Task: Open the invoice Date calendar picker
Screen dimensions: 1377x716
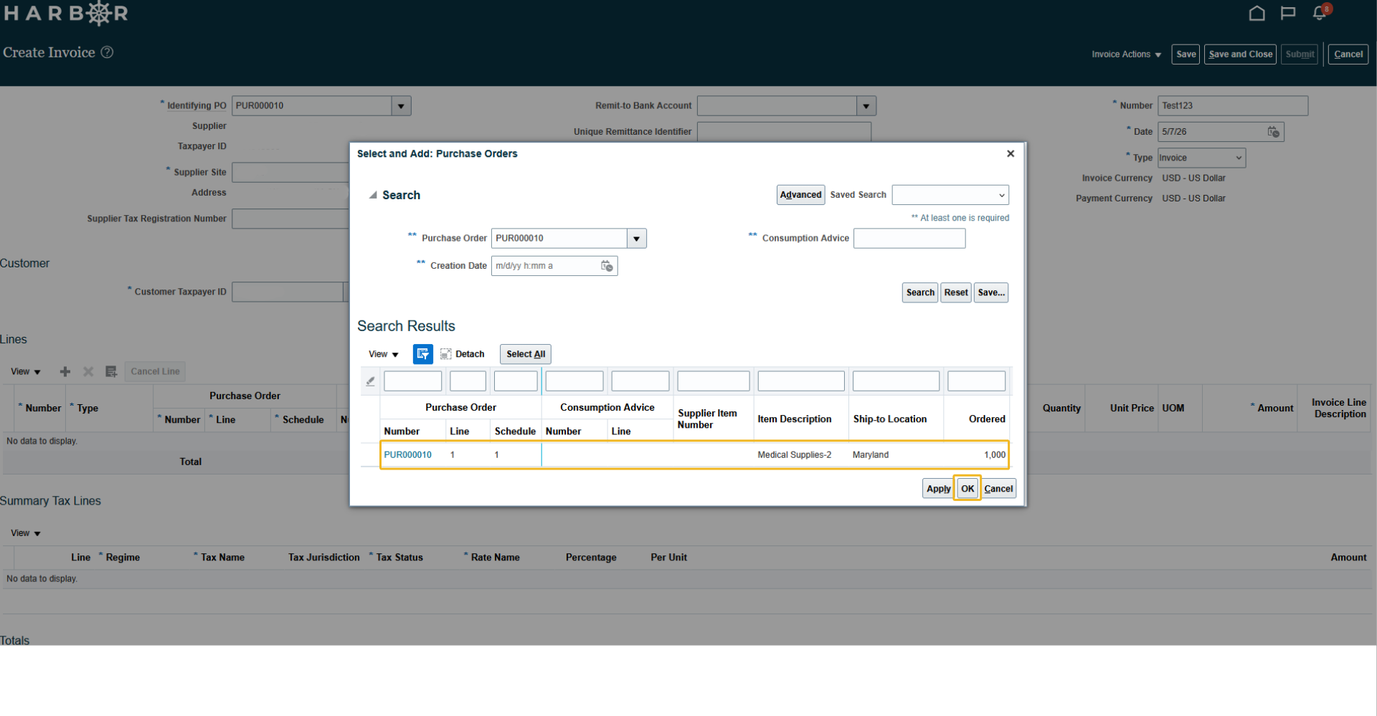Action: (1273, 132)
